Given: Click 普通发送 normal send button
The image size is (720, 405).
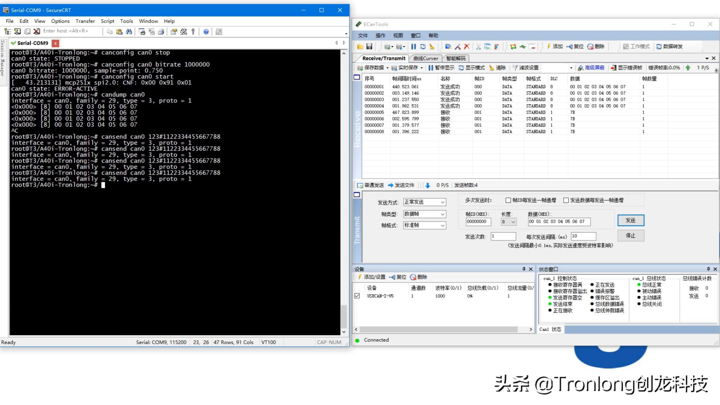Looking at the screenshot, I should tap(370, 185).
